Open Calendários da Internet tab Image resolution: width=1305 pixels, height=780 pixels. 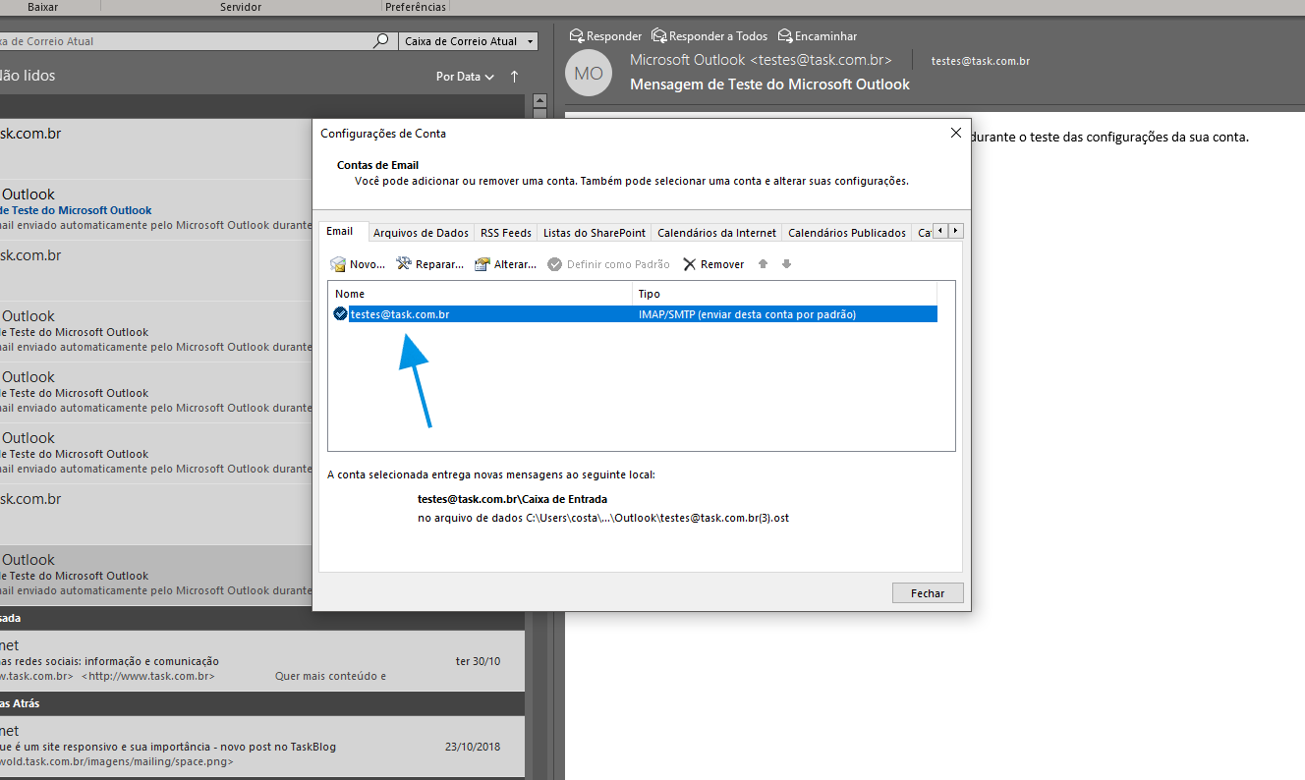click(716, 233)
